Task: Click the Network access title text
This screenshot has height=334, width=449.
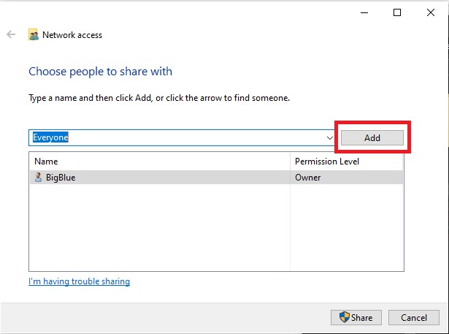Action: click(x=72, y=34)
